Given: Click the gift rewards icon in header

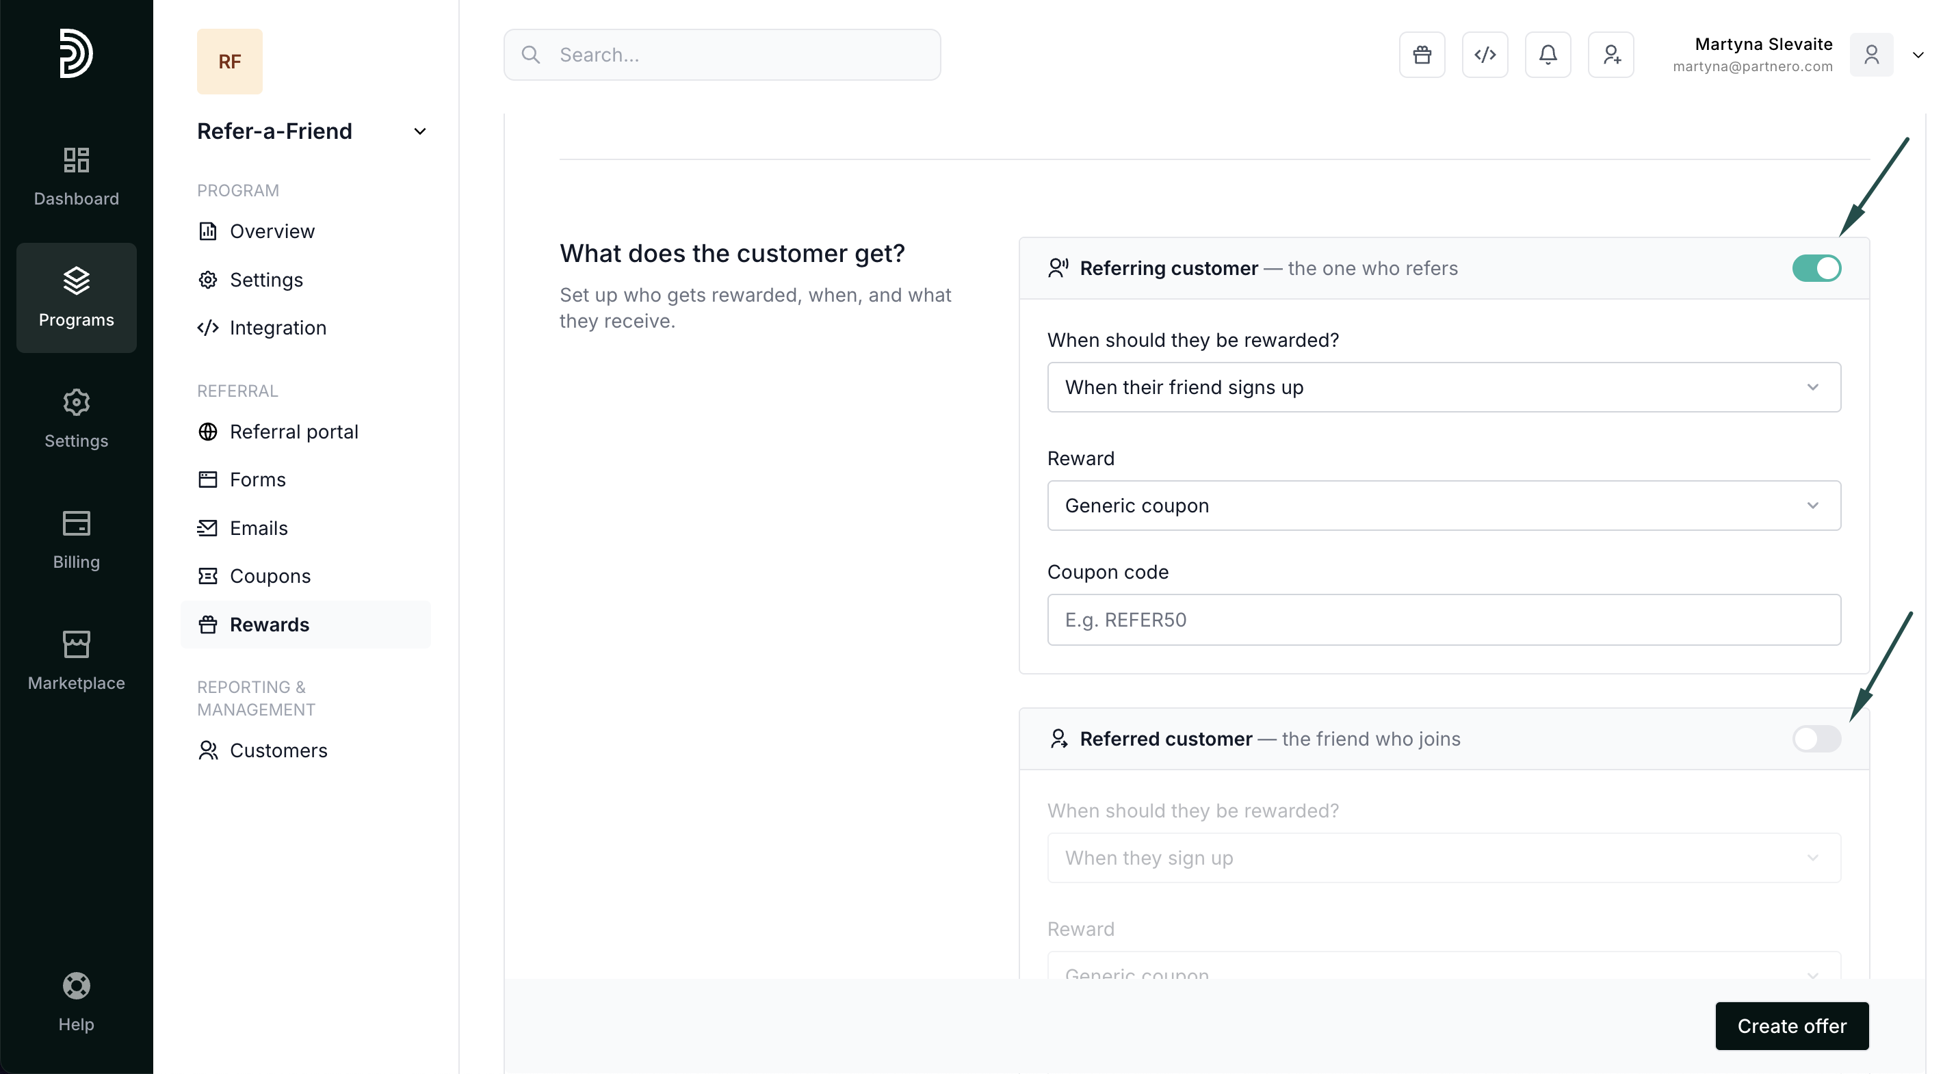Looking at the screenshot, I should [x=1422, y=54].
